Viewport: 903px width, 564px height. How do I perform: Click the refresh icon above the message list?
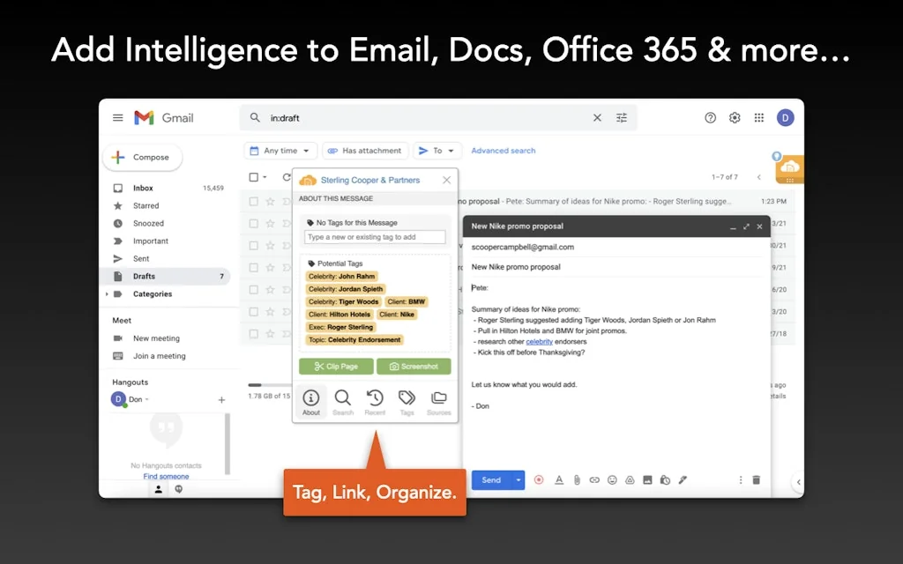pos(287,177)
